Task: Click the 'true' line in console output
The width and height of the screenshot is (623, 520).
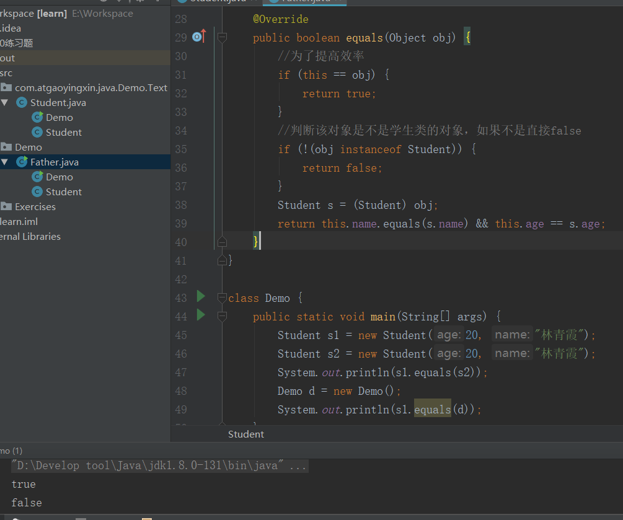Action: point(24,484)
